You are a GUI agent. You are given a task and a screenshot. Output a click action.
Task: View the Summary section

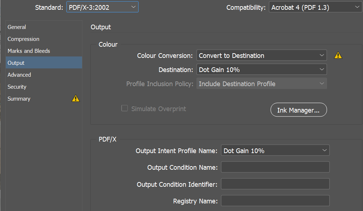coord(19,99)
